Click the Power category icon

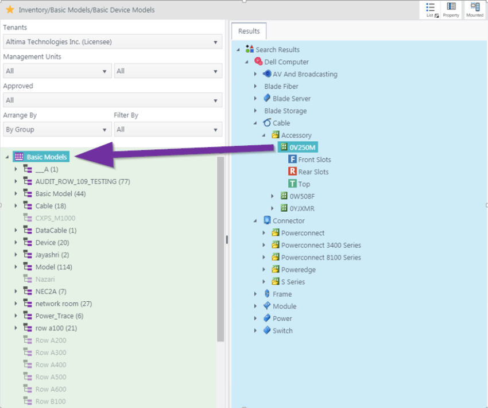click(267, 318)
